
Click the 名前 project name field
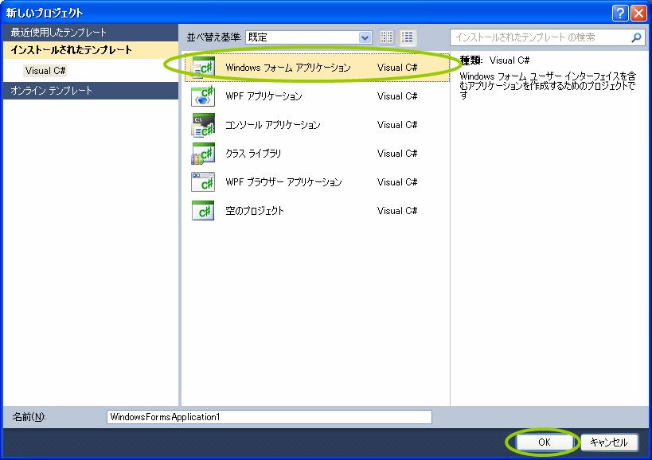pos(269,417)
